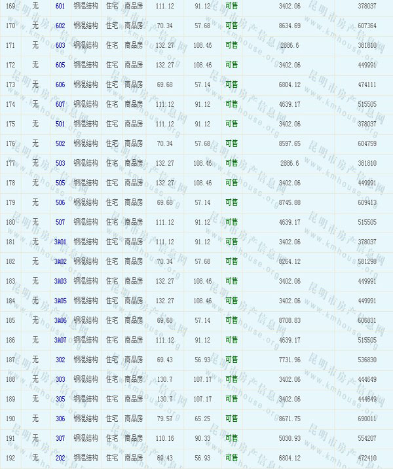Open room 202 link

(x=60, y=458)
